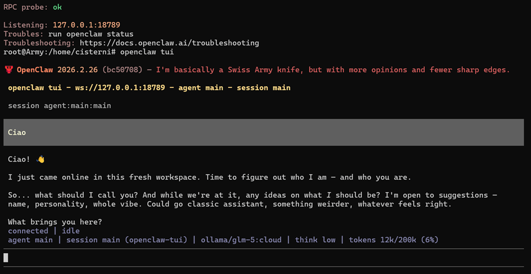Click the 'idle' state indicator
Screen dimensions: 531x274
(x=71, y=231)
